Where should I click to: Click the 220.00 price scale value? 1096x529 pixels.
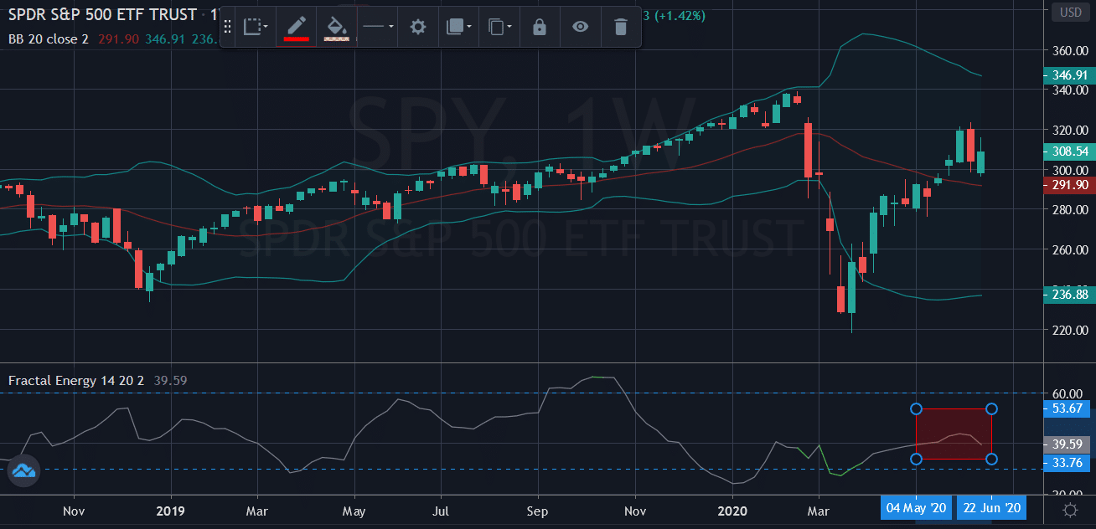point(1070,330)
